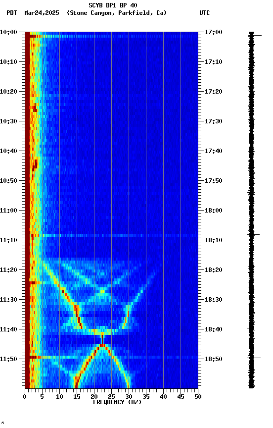Click the '18:40' UTC time label
The height and width of the screenshot is (428, 273).
214,329
